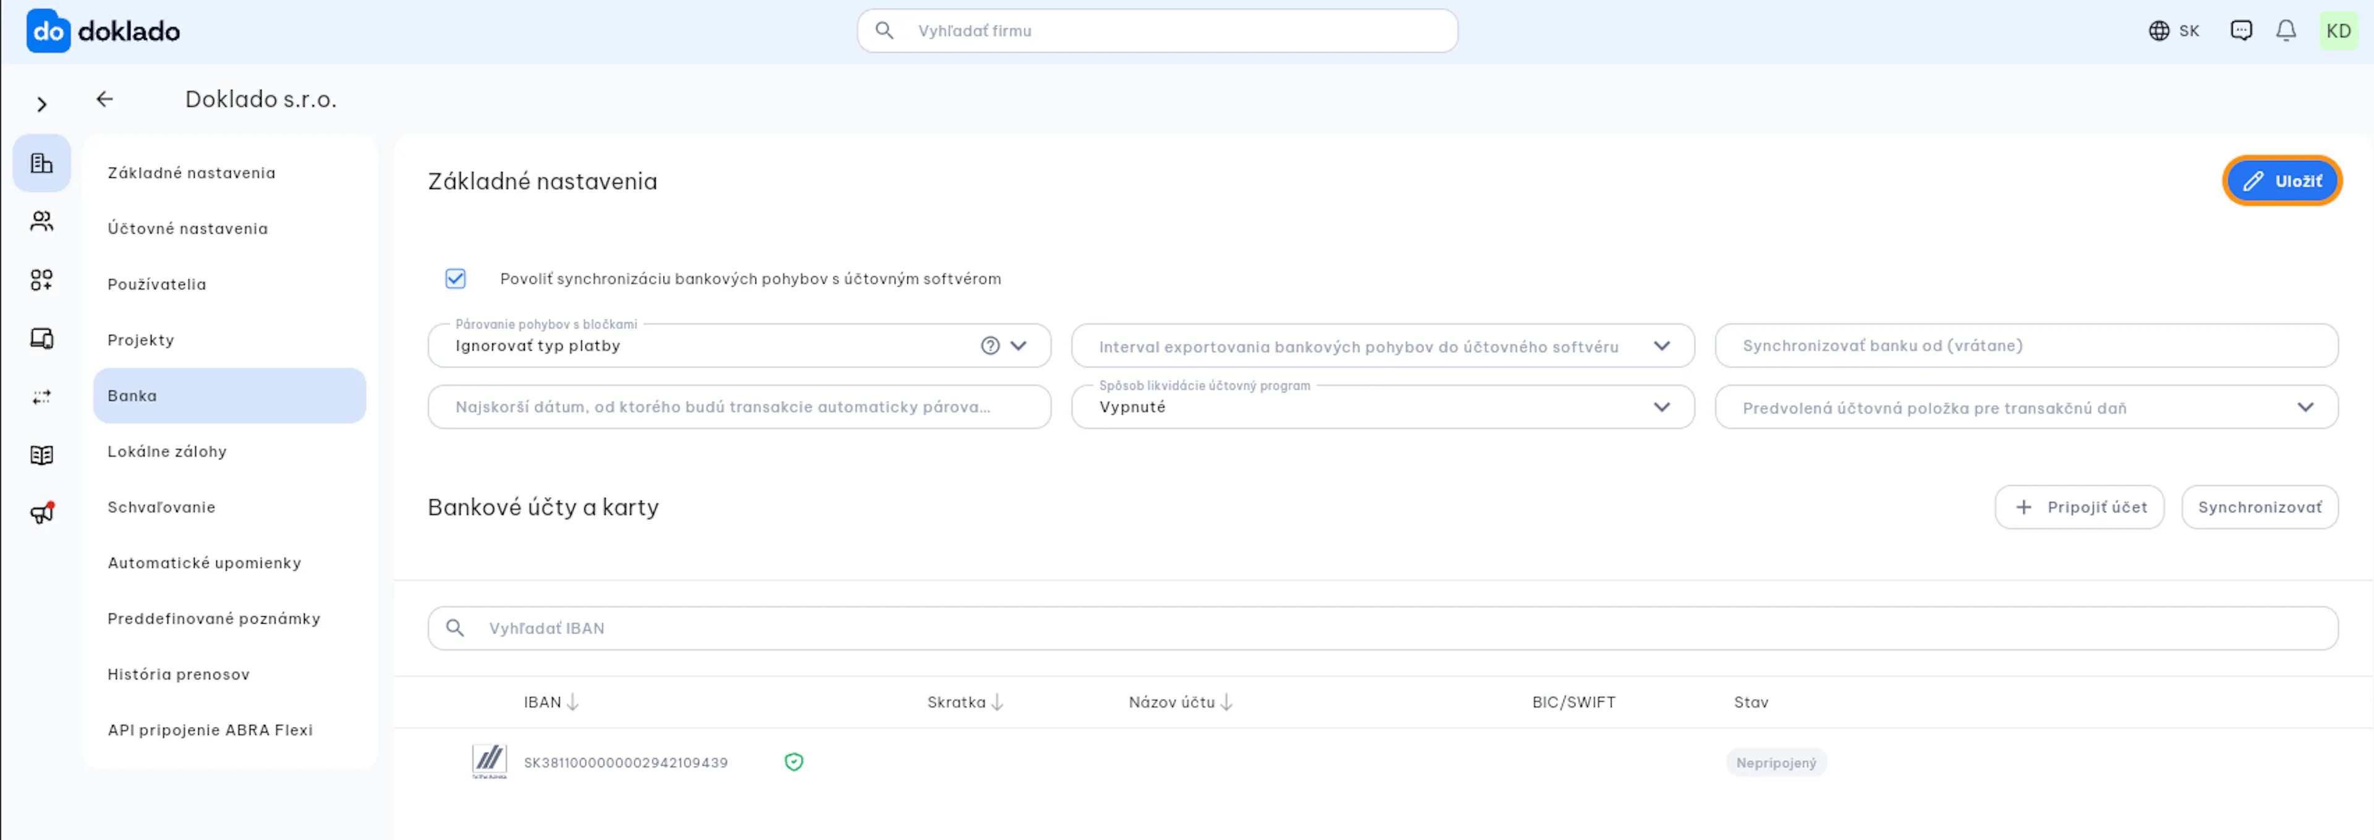The height and width of the screenshot is (840, 2374).
Task: Click the Vyhľadať firmu search field
Action: pyautogui.click(x=1157, y=30)
